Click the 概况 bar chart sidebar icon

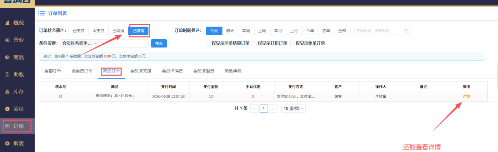7,23
